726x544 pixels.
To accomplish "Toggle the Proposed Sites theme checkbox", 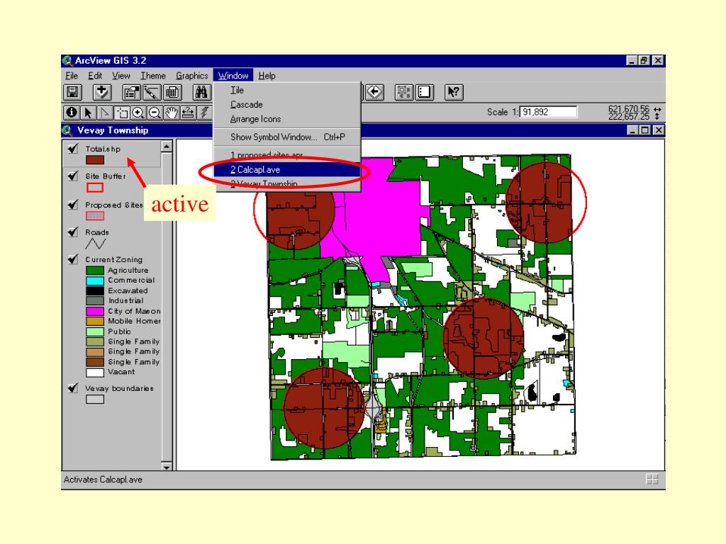I will pyautogui.click(x=73, y=205).
